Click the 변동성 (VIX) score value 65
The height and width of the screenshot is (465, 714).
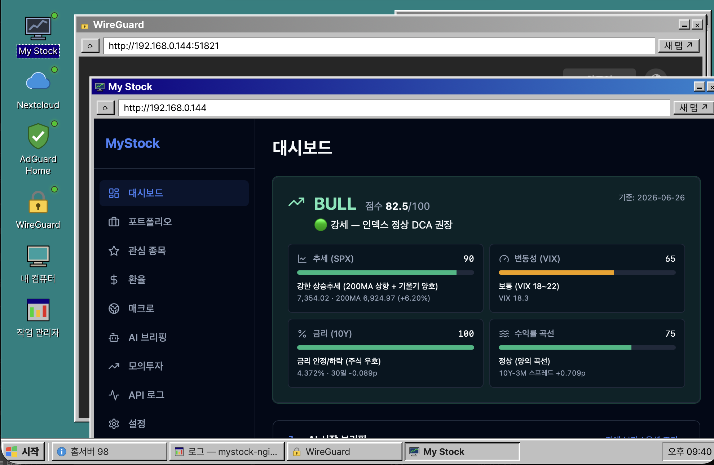[670, 259]
